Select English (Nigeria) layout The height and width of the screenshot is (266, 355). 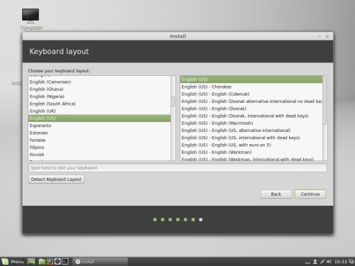[x=99, y=96]
